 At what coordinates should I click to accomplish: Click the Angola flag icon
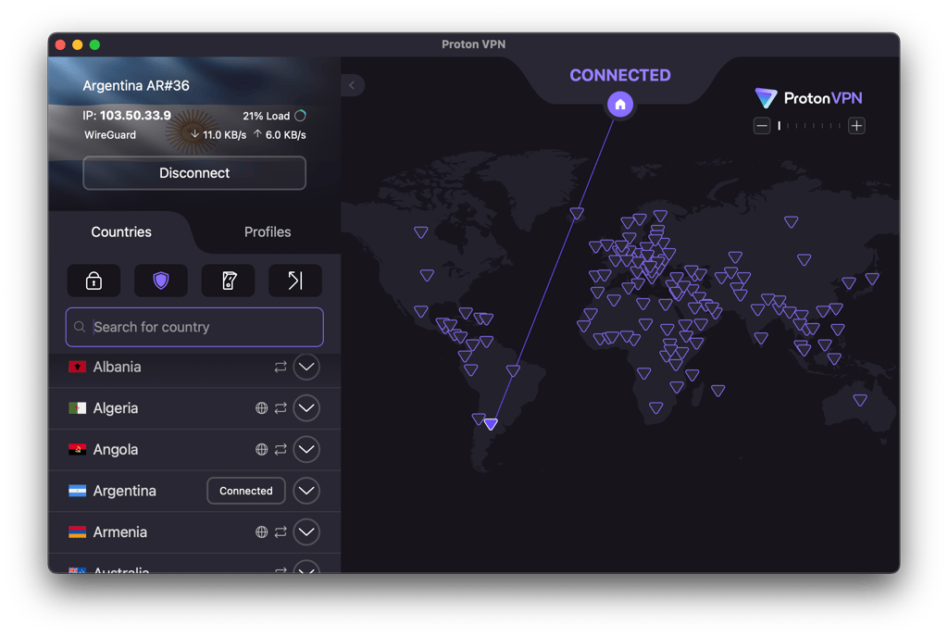(78, 449)
